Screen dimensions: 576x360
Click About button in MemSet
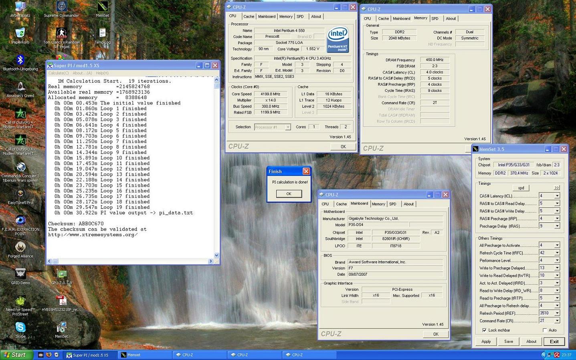pos(531,342)
